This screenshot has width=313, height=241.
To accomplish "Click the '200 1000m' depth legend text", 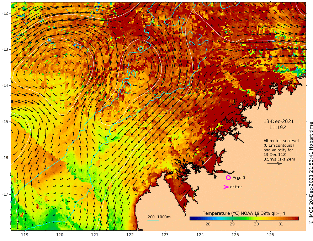I will [159, 217].
